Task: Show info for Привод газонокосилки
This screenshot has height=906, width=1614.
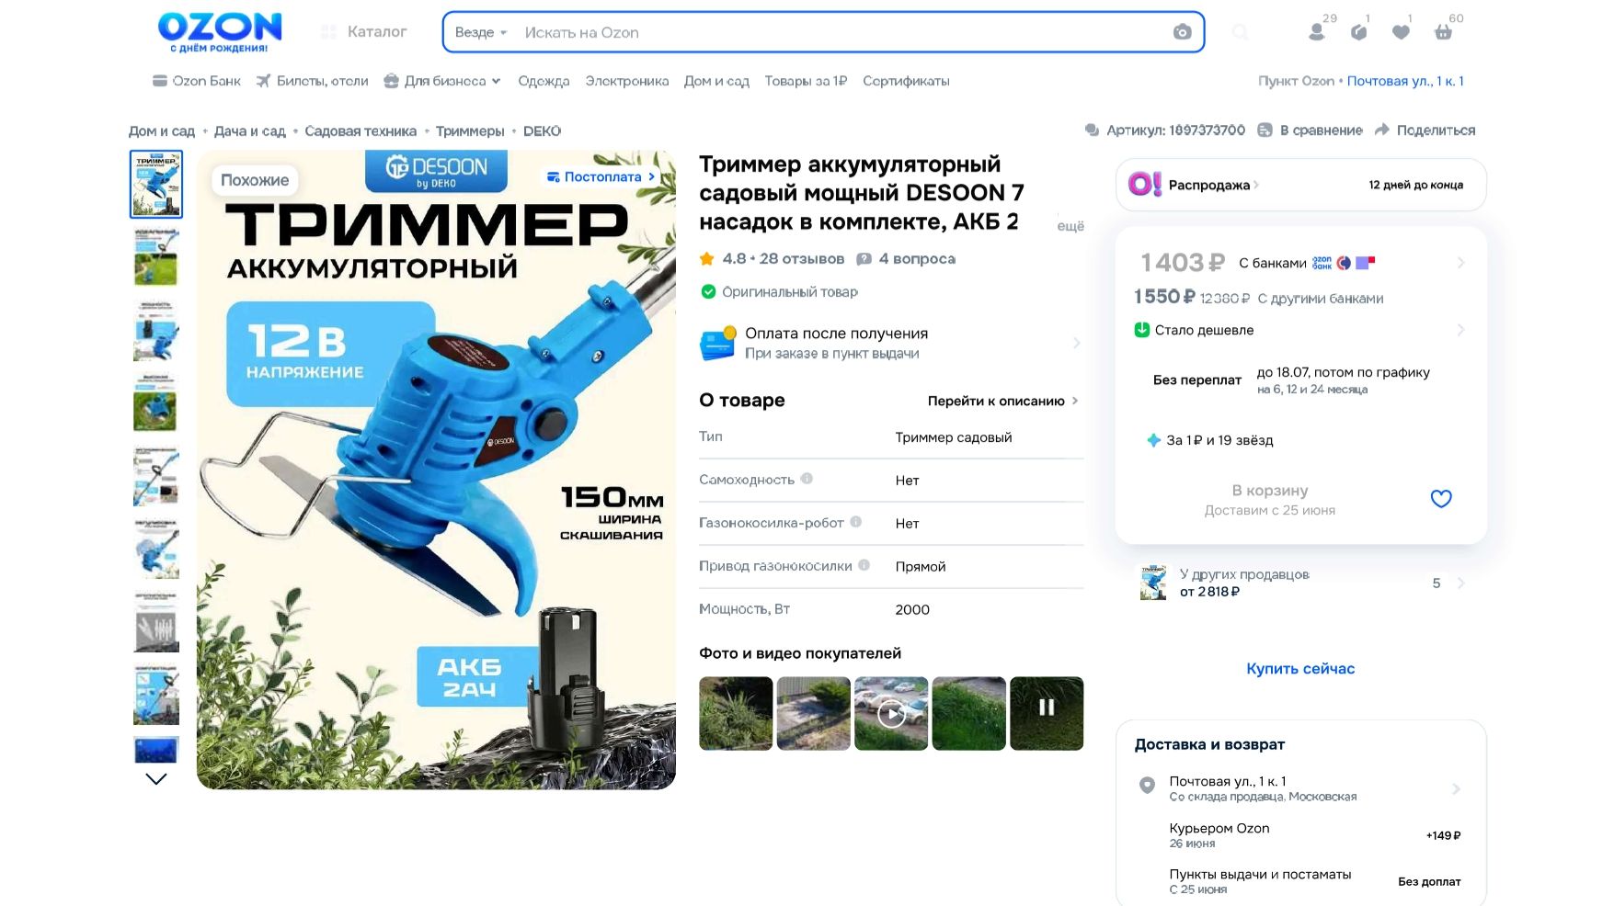Action: (864, 565)
